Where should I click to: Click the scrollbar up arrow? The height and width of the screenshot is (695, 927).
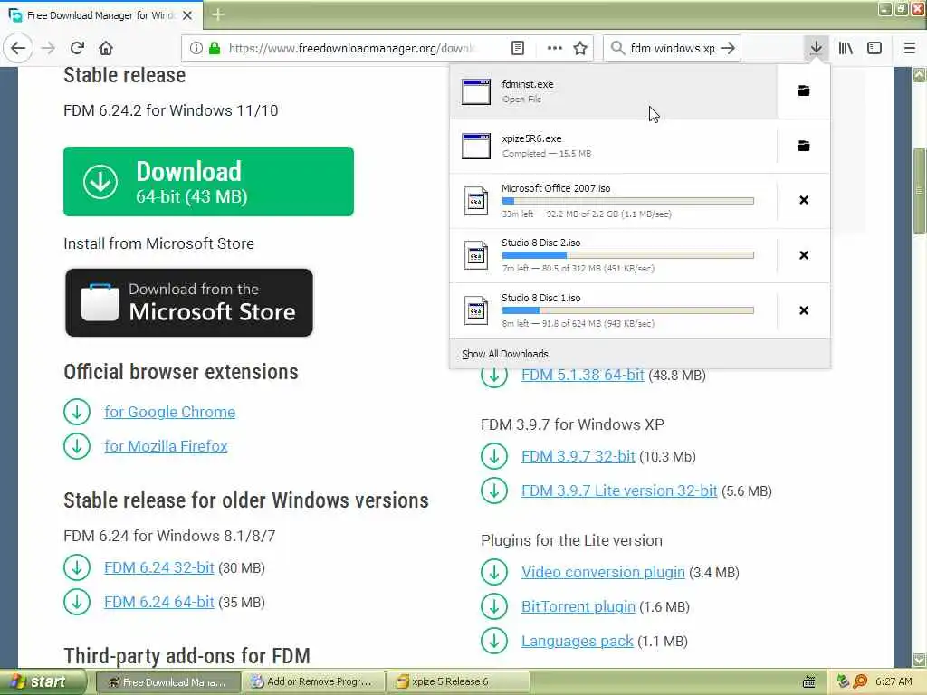pyautogui.click(x=920, y=75)
